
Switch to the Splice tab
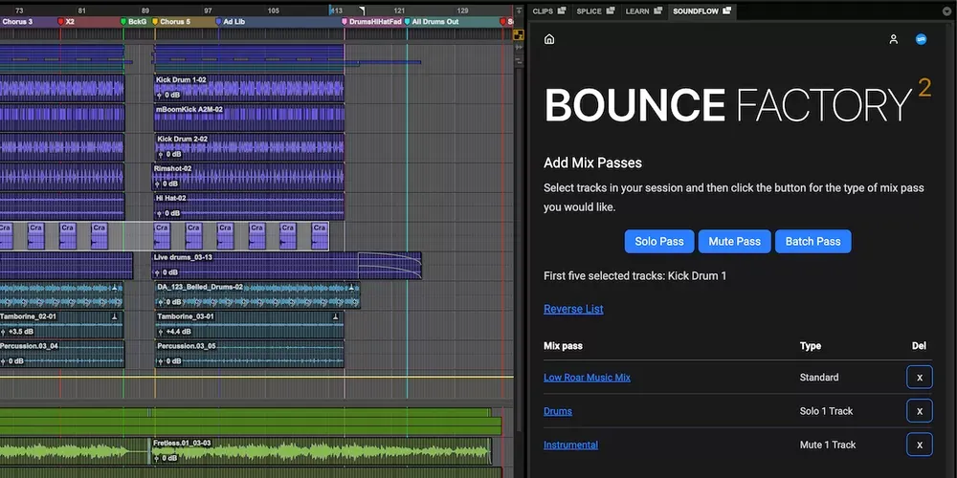coord(589,11)
